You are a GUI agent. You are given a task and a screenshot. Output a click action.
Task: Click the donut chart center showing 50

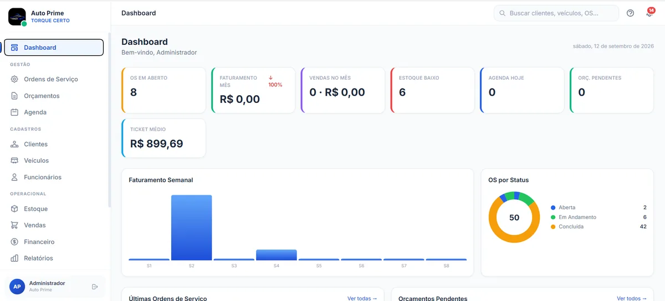[x=514, y=217]
